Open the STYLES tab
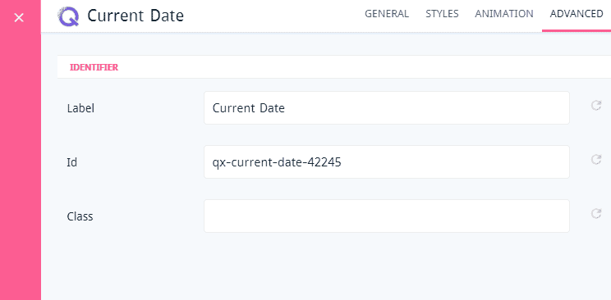This screenshot has width=611, height=300. coord(442,14)
